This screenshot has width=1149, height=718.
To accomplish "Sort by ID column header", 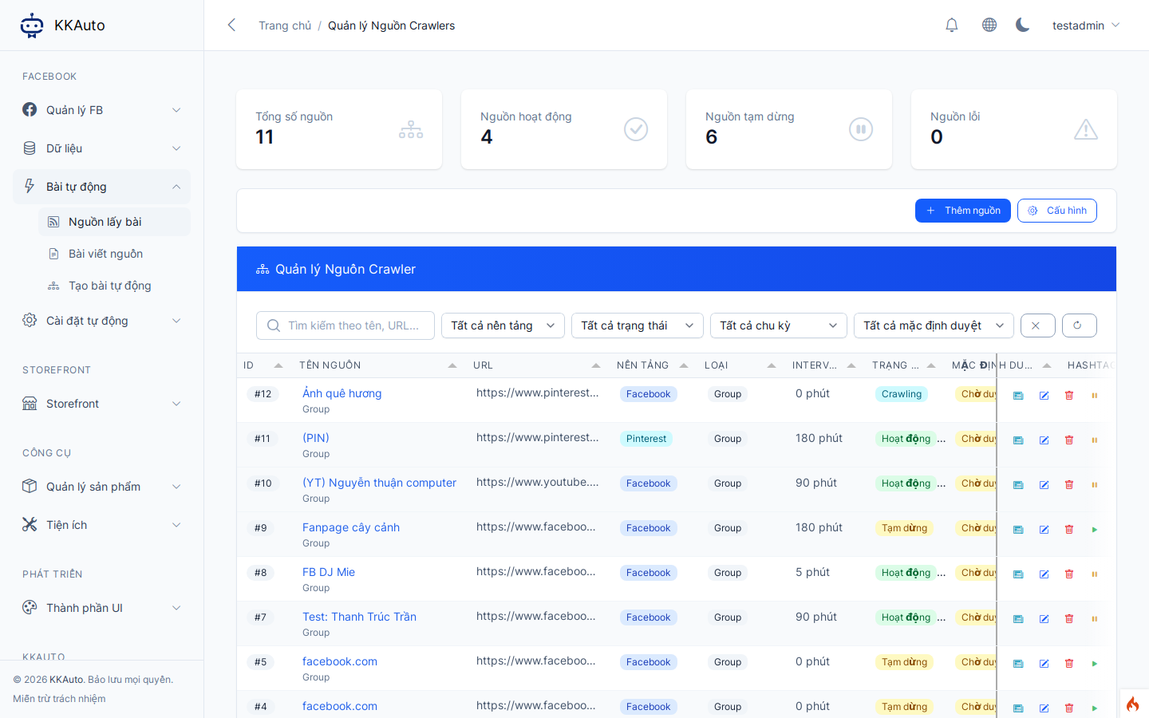I will point(264,365).
